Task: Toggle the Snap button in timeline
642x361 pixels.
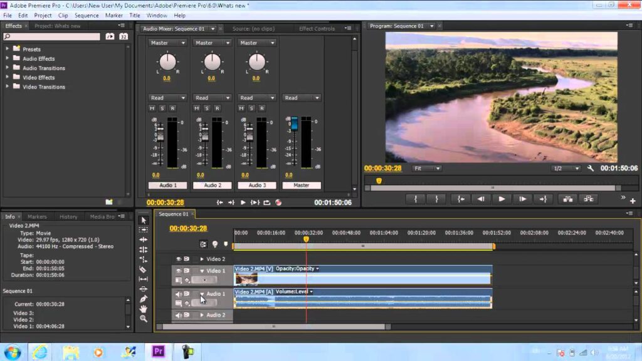Action: (x=203, y=244)
